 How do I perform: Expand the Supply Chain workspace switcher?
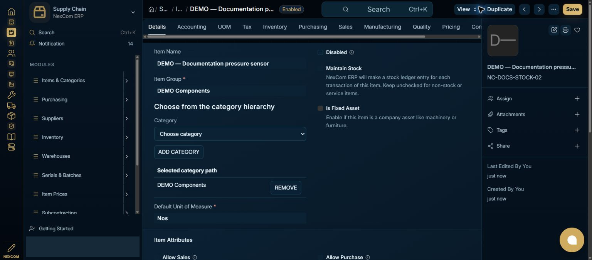coord(133,12)
